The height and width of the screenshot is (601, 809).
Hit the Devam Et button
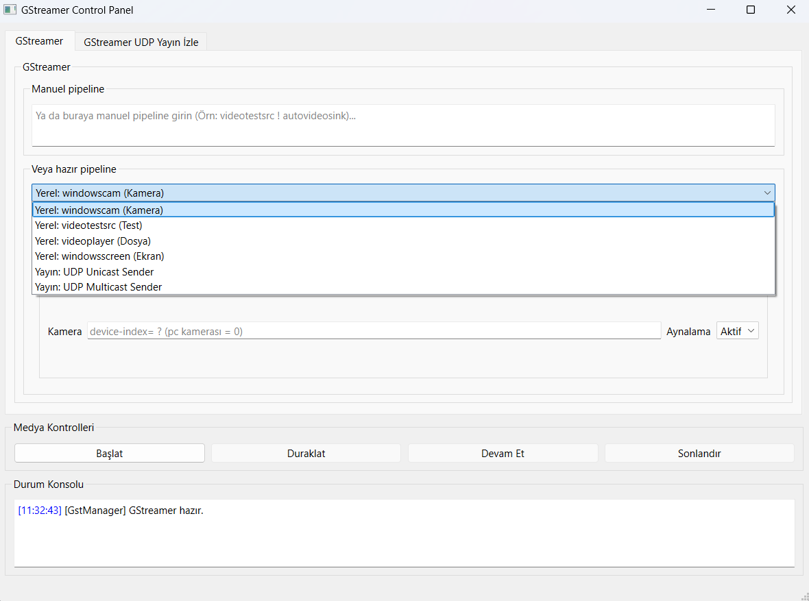point(503,453)
